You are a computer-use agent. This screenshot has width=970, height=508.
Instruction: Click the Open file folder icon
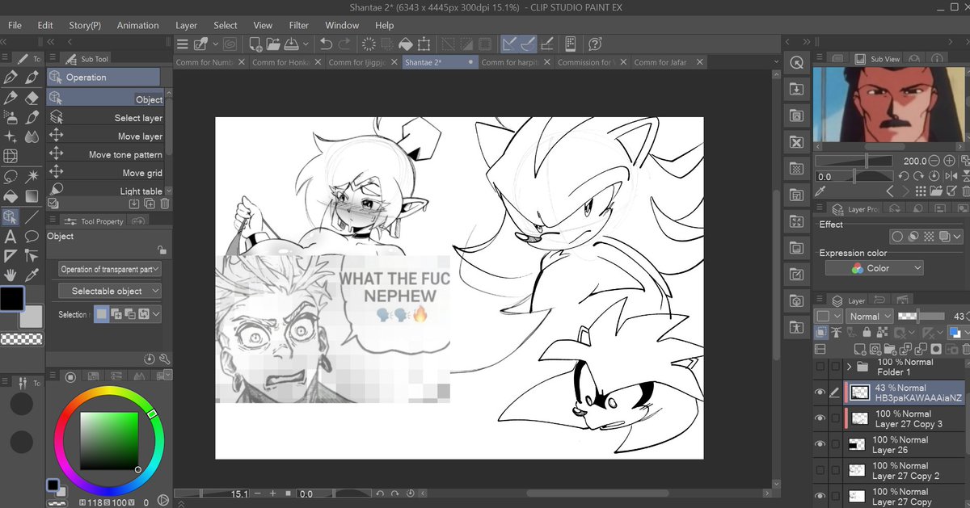[x=273, y=44]
